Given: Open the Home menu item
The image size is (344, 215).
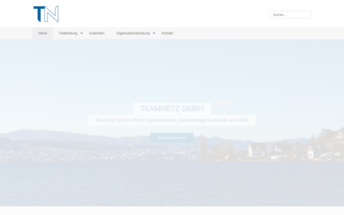Looking at the screenshot, I should click(x=42, y=33).
